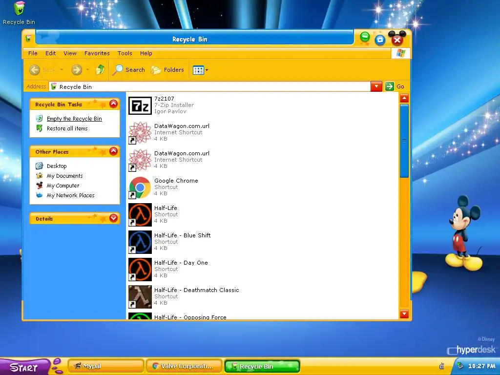The image size is (500, 375).
Task: Click the Half-Life - Deathmatch Classic name
Action: pos(196,290)
